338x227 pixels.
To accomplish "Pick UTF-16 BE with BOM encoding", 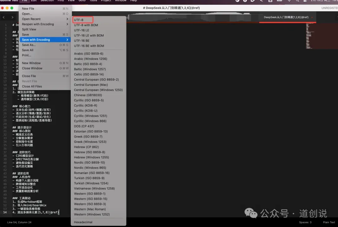I will [x=99, y=46].
